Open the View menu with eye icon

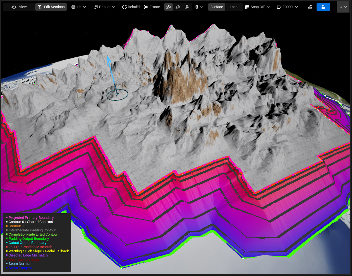[x=19, y=7]
